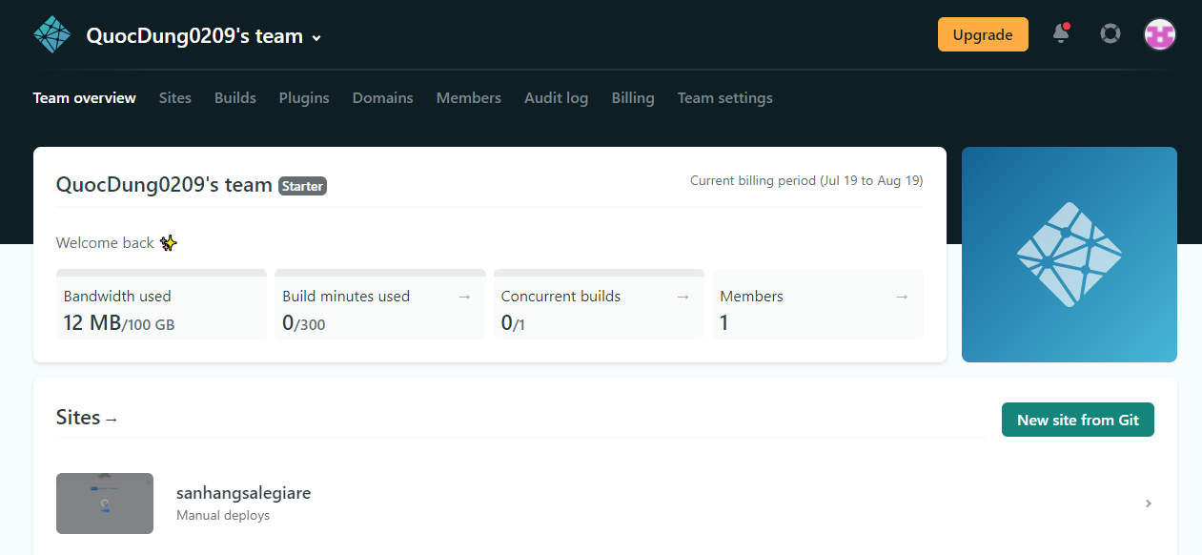Click the Netlify logo icon
Screen dimensions: 1202x555
pos(51,33)
